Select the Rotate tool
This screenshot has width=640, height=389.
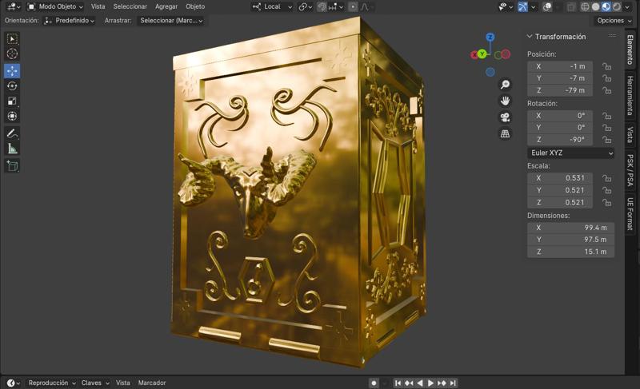(12, 86)
